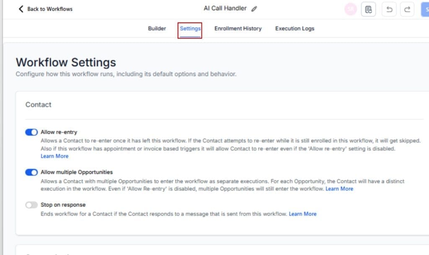Click the back chevron arrow icon
This screenshot has height=255, width=429.
tap(21, 8)
